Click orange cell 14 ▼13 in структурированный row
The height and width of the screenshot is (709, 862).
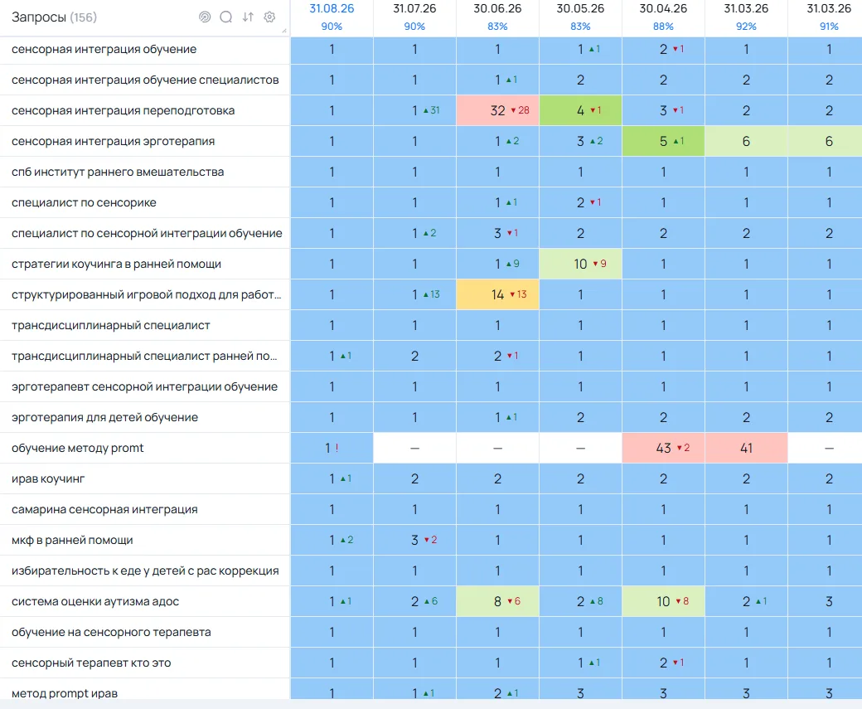(x=497, y=295)
